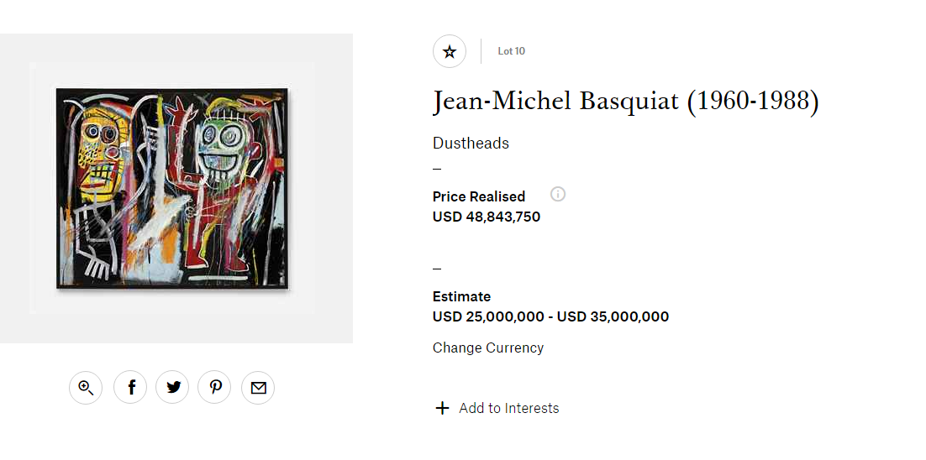Click the info icon beside Price Realised
Viewport: 926px width, 460px height.
click(x=558, y=194)
